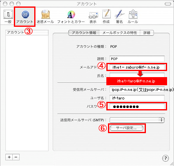Viewport: 174px width, 166px height.
Task: Add a new account with plus button
Action: tap(9, 157)
